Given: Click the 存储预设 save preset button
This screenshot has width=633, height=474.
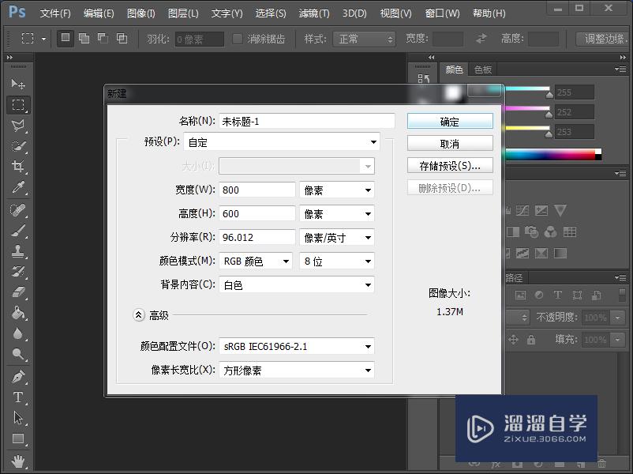Looking at the screenshot, I should click(x=450, y=164).
